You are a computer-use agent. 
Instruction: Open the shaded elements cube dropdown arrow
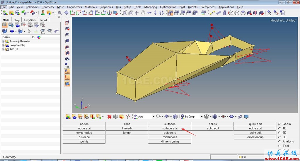pos(219,117)
